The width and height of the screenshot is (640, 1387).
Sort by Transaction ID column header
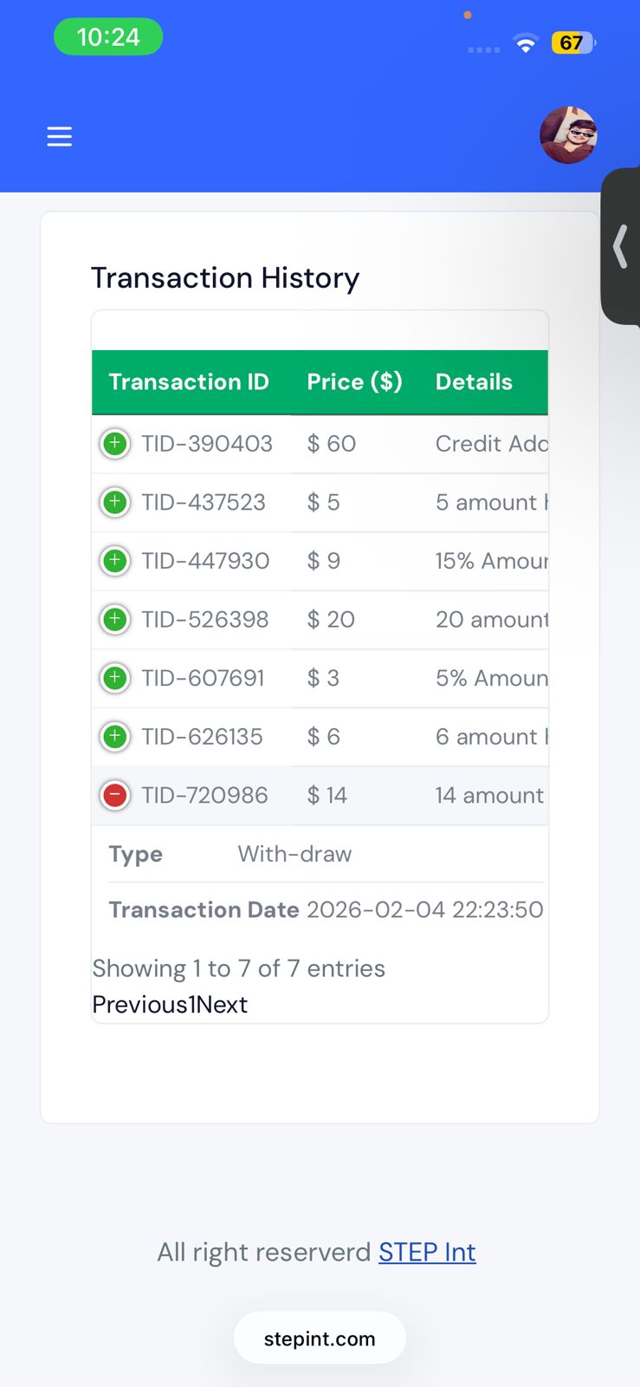click(x=189, y=382)
